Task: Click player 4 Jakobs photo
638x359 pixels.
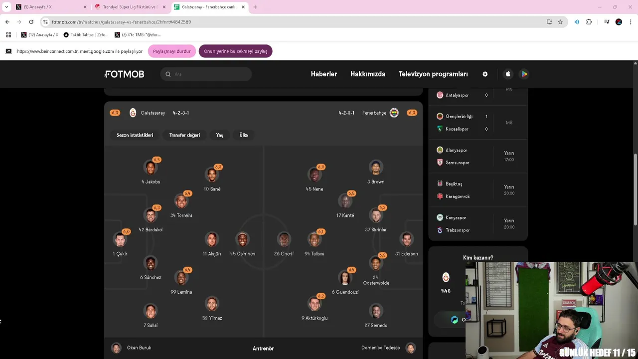Action: point(151,168)
